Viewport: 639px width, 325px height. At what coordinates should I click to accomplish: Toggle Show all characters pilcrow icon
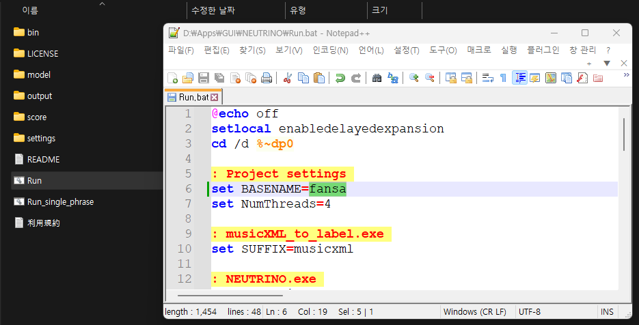point(503,79)
